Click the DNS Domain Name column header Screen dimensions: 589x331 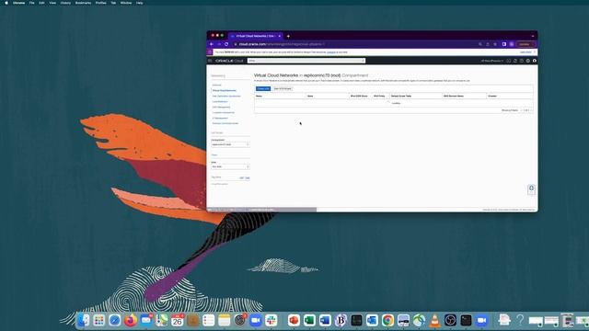coord(454,96)
